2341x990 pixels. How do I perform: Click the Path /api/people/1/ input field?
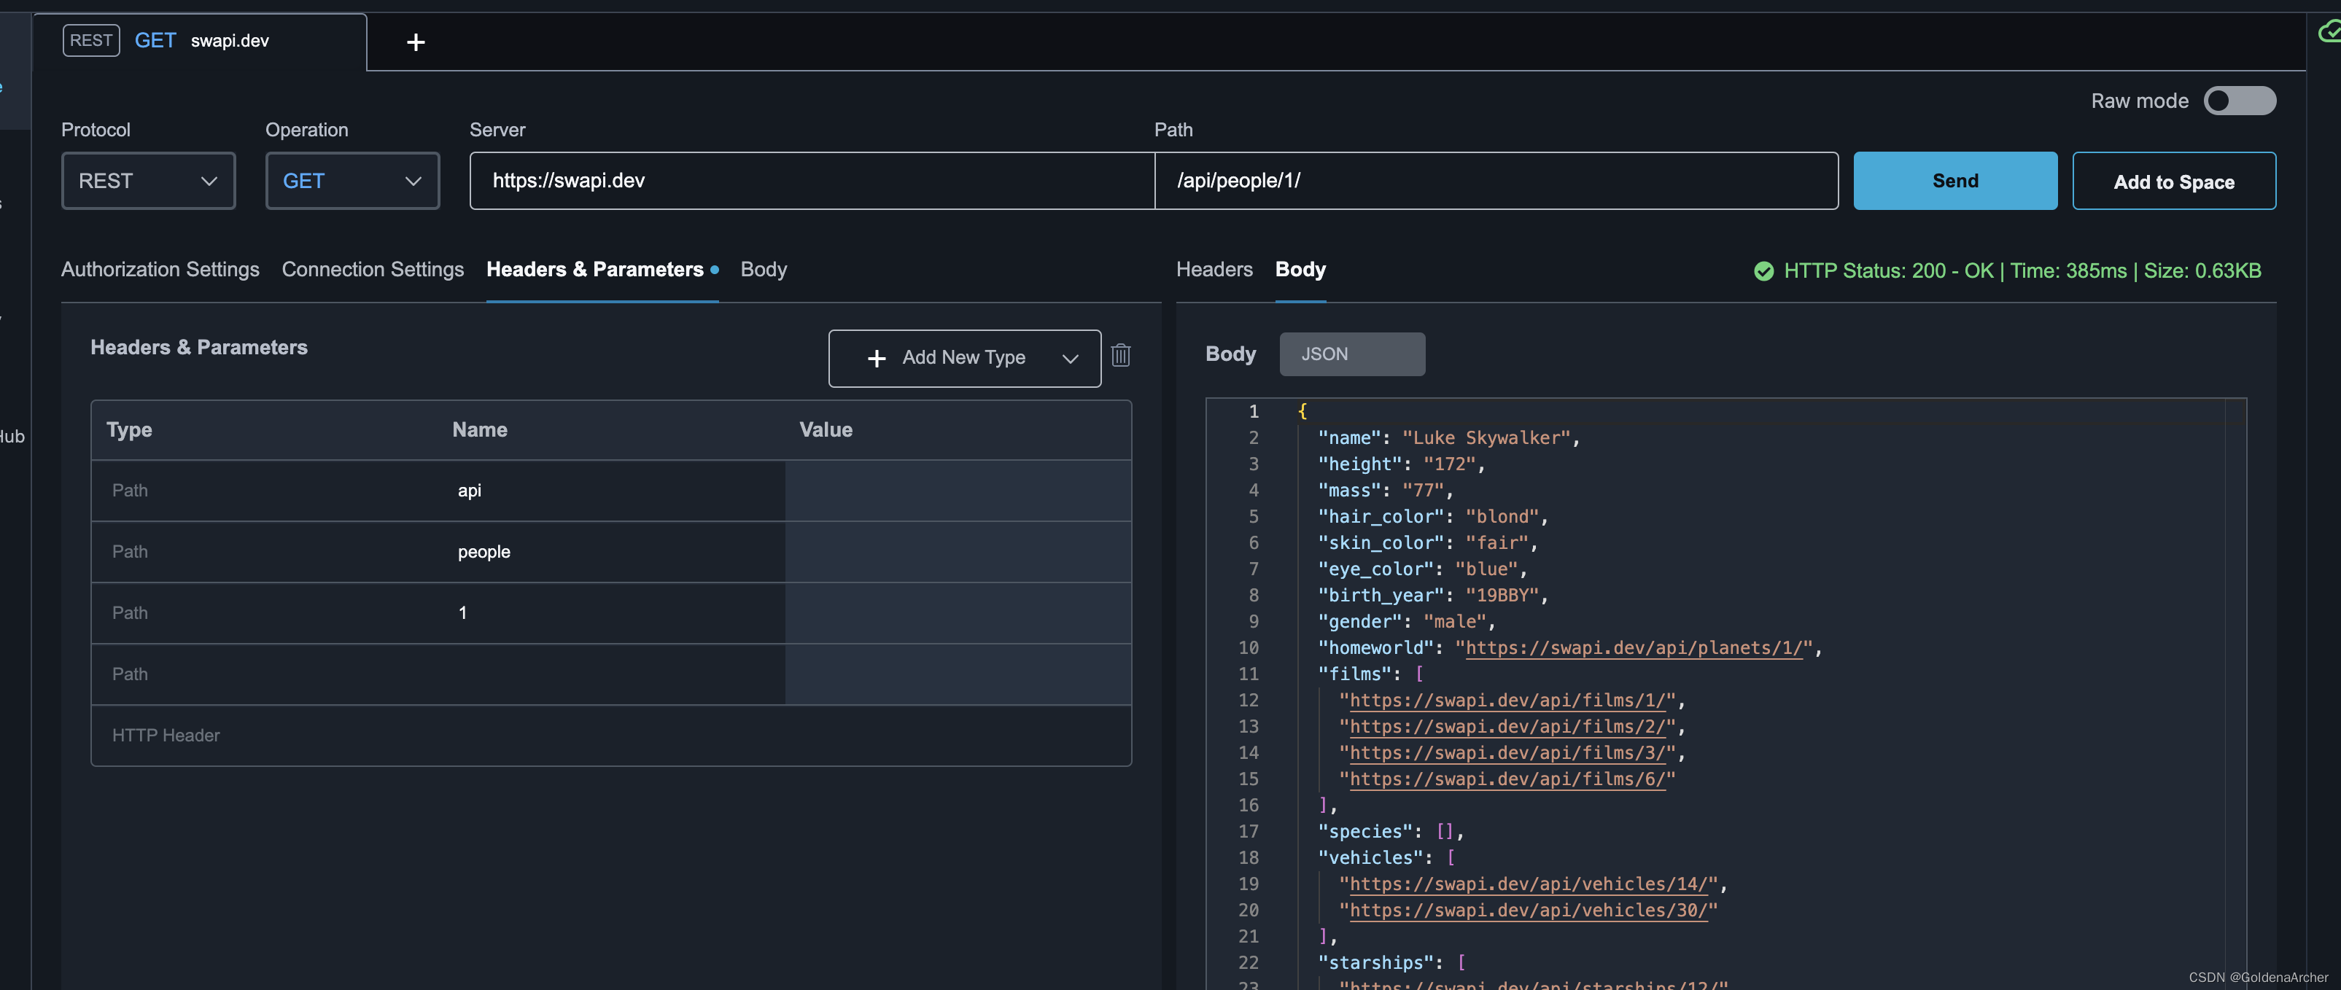pyautogui.click(x=1496, y=181)
